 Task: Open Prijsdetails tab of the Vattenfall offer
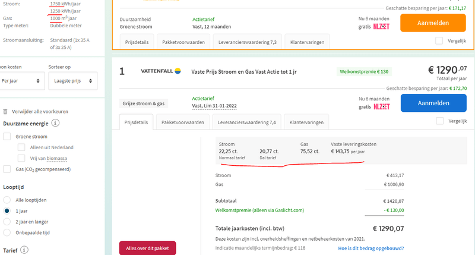point(136,122)
